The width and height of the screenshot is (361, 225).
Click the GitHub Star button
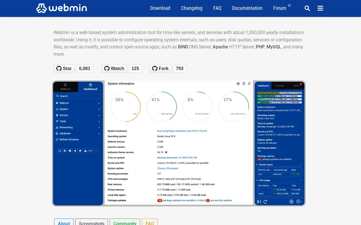(64, 69)
